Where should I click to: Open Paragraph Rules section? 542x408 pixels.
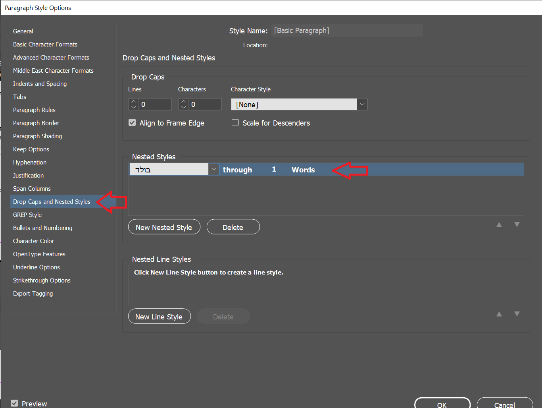click(x=34, y=110)
